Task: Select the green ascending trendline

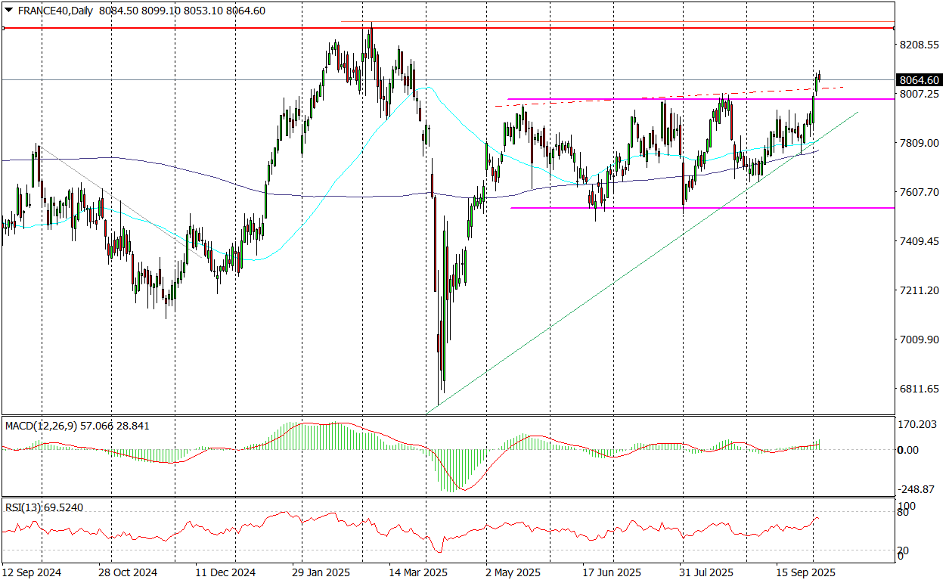Action: pos(605,289)
